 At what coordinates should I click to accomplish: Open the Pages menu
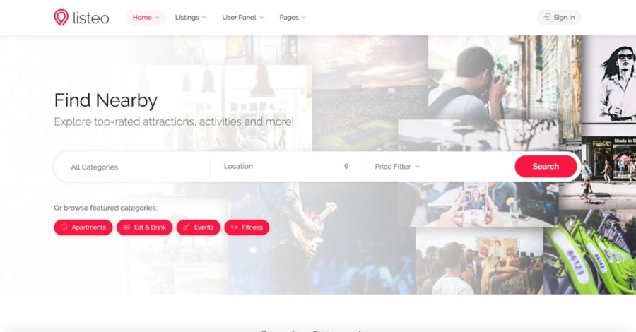coord(293,18)
